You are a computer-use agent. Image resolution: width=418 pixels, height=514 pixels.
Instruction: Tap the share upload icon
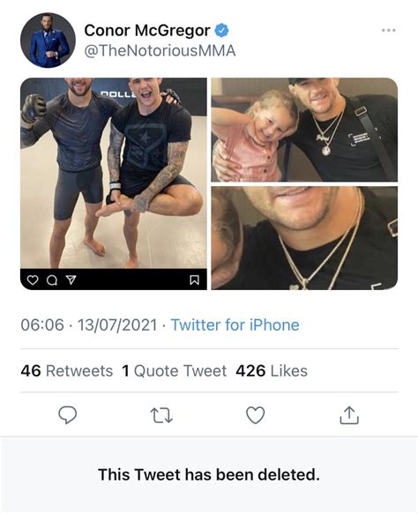[x=349, y=415]
